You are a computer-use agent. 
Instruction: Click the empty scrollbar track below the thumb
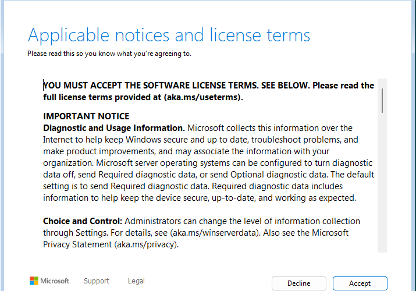tap(382, 183)
